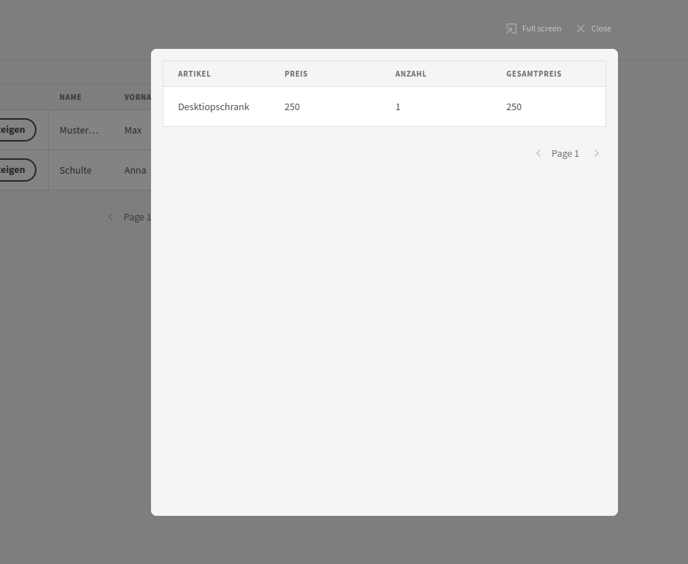
Task: Sort by the PREIS column header
Action: (296, 74)
